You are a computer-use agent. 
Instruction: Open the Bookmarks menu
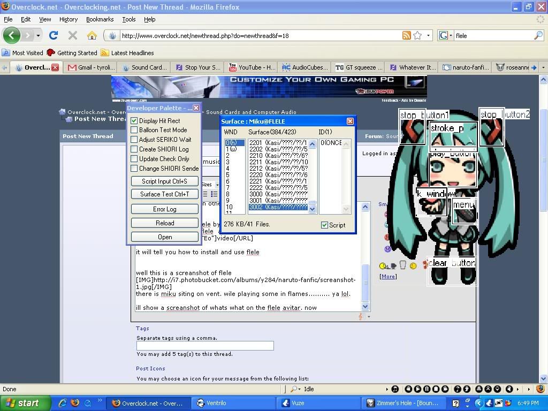coord(100,19)
